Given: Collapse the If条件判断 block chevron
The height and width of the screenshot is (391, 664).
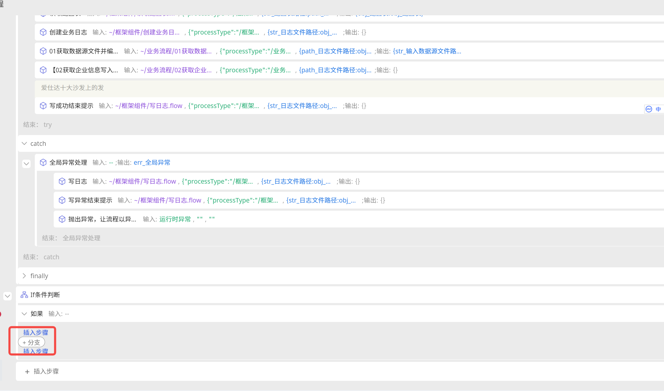Looking at the screenshot, I should pyautogui.click(x=7, y=296).
